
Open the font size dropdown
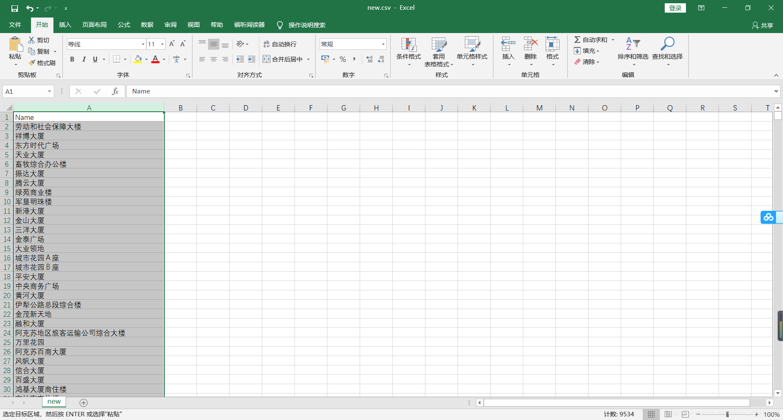tap(162, 44)
